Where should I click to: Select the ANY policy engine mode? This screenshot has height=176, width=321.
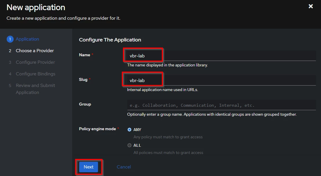(129, 130)
